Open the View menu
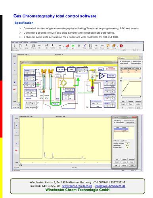This screenshot has height=198, width=153. pos(17,42)
